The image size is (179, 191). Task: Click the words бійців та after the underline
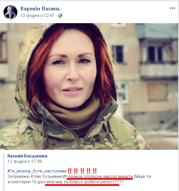pos(142,176)
